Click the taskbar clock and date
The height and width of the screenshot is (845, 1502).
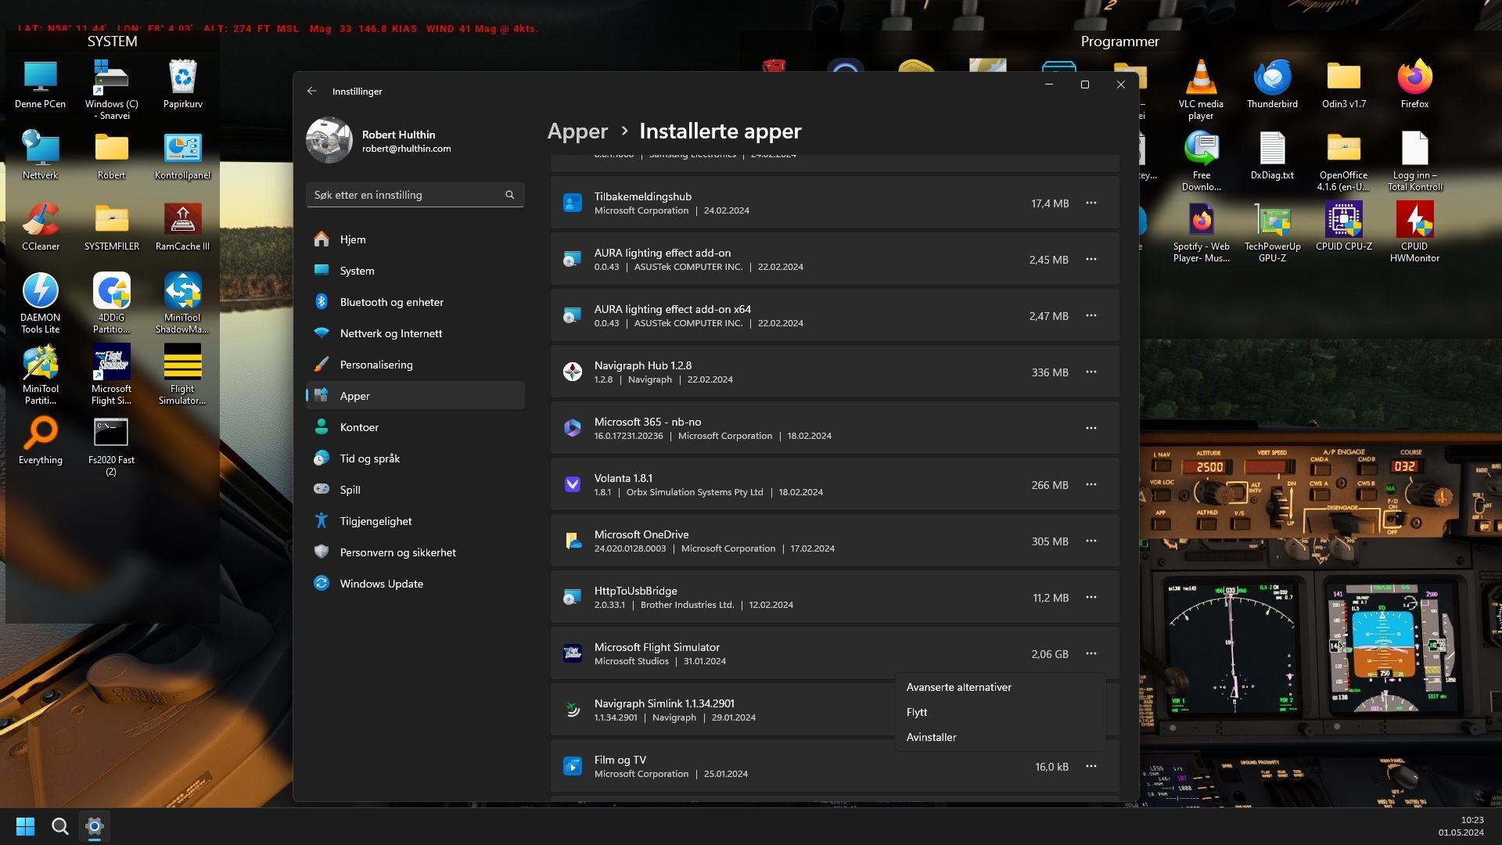(x=1461, y=826)
